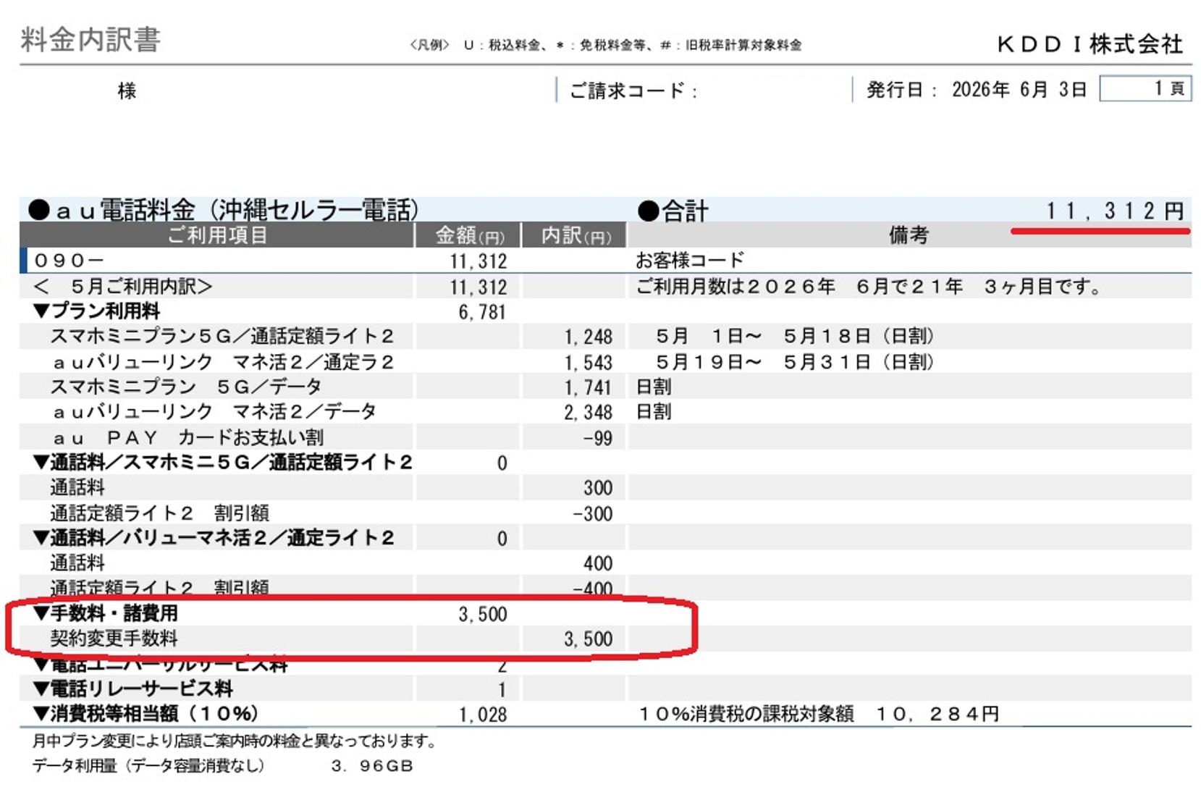The width and height of the screenshot is (1201, 800).
Task: Select the 凡例 legend line in header
Action: click(x=606, y=45)
